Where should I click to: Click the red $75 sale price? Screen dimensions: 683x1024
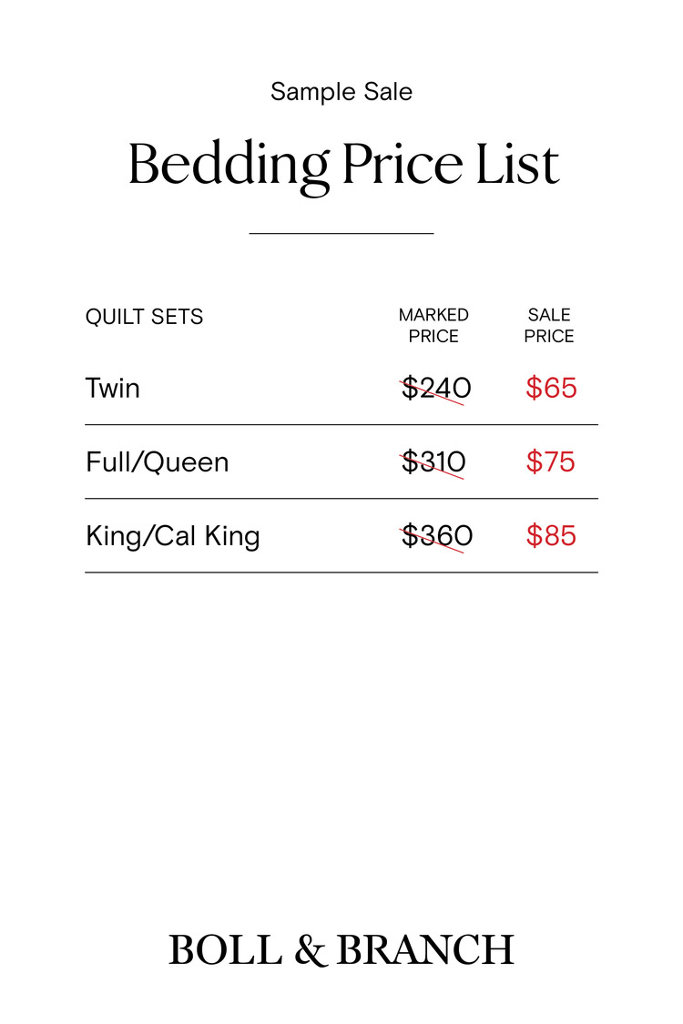(551, 462)
